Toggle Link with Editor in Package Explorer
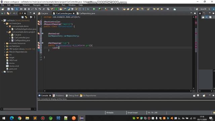Viewport: 215px width, 121px height. tap(26, 17)
